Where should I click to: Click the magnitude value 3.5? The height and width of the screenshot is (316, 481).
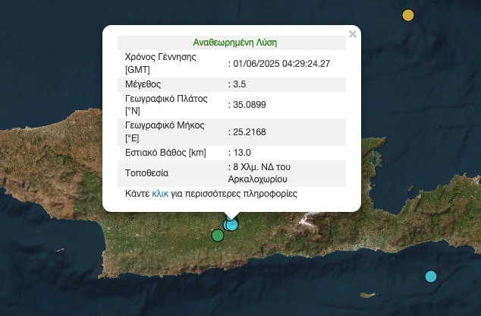(x=239, y=84)
